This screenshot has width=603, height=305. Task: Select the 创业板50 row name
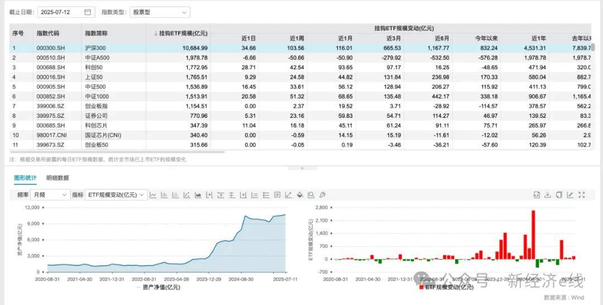95,145
